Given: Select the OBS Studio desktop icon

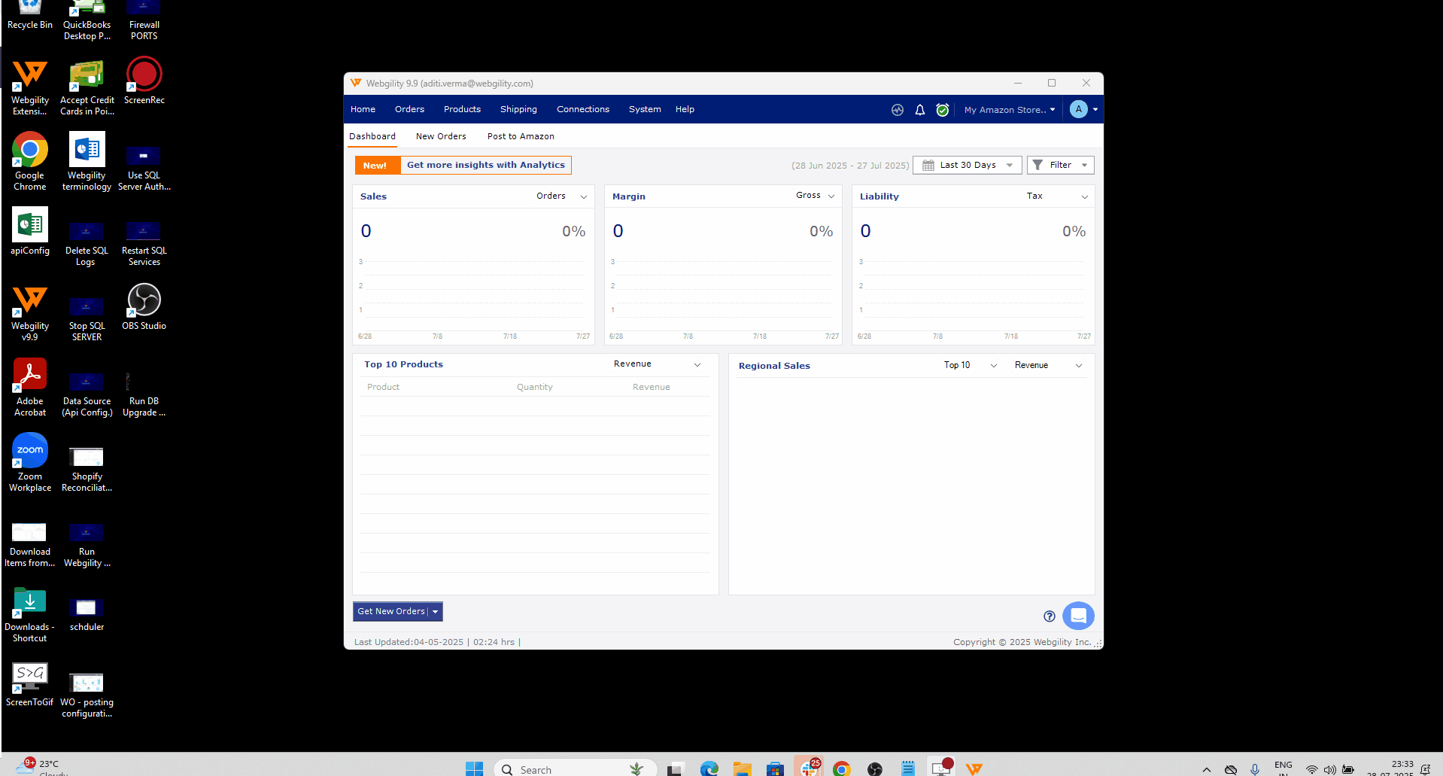Looking at the screenshot, I should (144, 306).
